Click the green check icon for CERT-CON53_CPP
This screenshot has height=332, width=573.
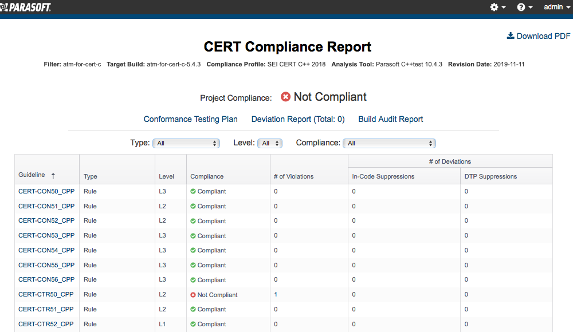point(193,236)
